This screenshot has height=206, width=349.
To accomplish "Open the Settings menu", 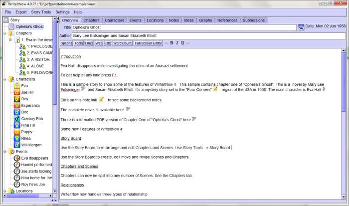I will [x=62, y=12].
